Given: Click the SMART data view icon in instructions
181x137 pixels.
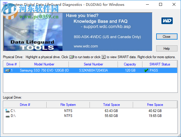Looking at the screenshot, I should coord(103,57).
